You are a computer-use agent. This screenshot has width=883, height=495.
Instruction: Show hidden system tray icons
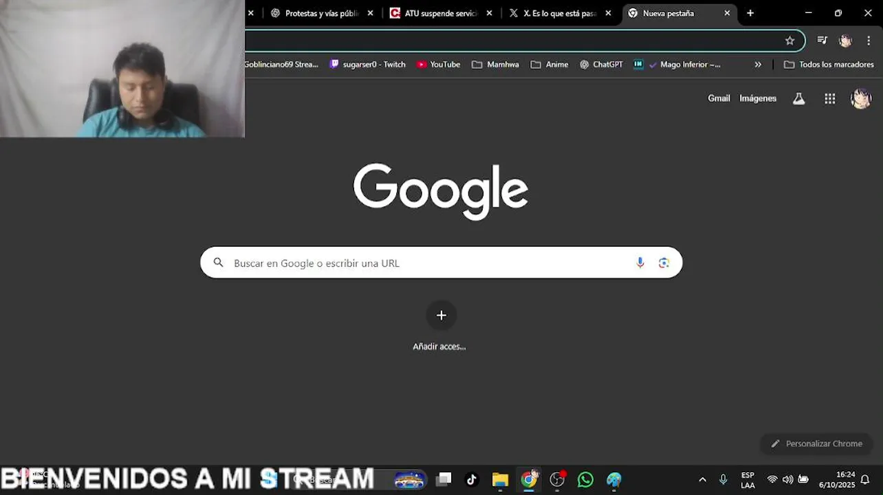point(702,479)
